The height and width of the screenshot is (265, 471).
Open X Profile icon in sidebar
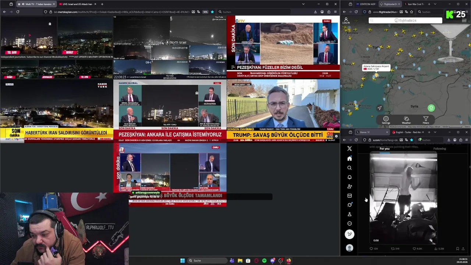pos(350,214)
